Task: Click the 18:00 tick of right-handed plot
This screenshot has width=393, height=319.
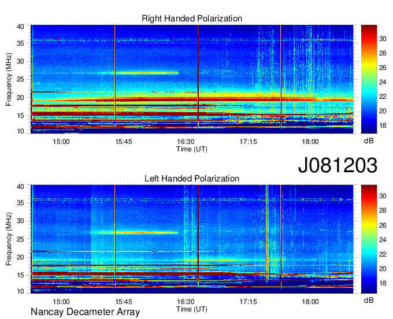Action: point(310,142)
